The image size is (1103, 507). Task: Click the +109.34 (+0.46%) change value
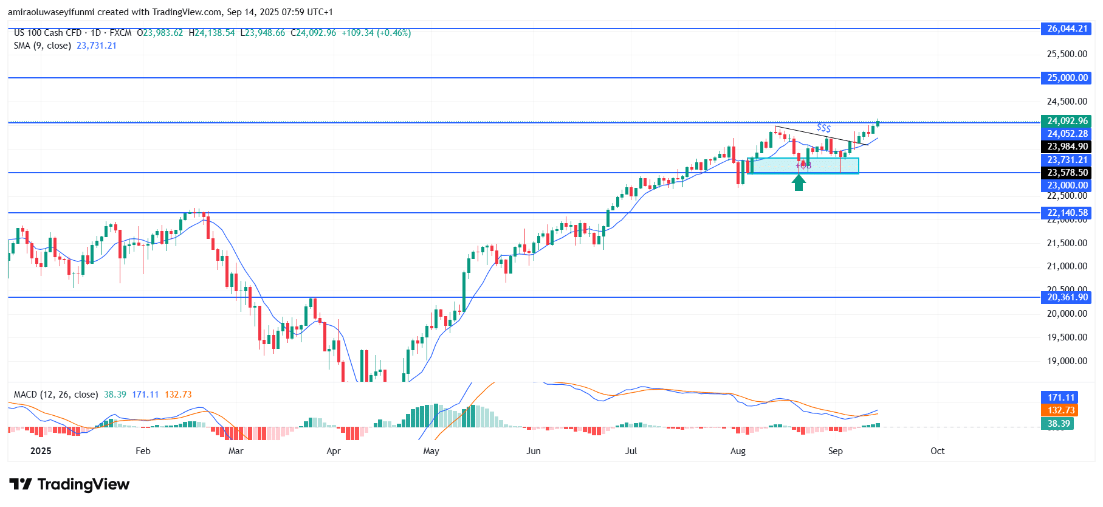click(x=376, y=33)
